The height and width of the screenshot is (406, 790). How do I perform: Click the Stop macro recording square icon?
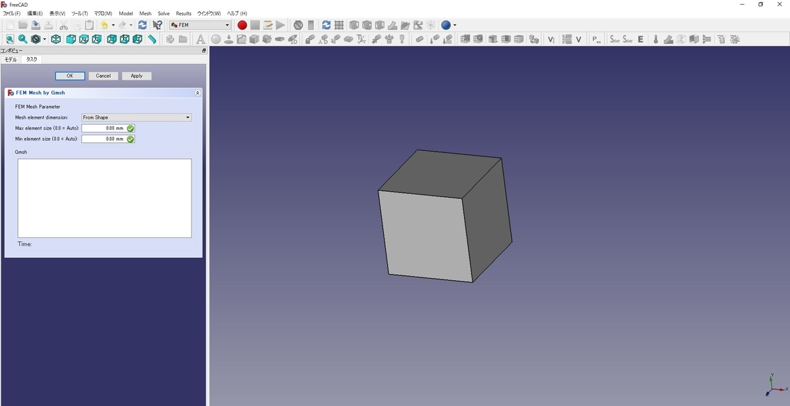255,25
